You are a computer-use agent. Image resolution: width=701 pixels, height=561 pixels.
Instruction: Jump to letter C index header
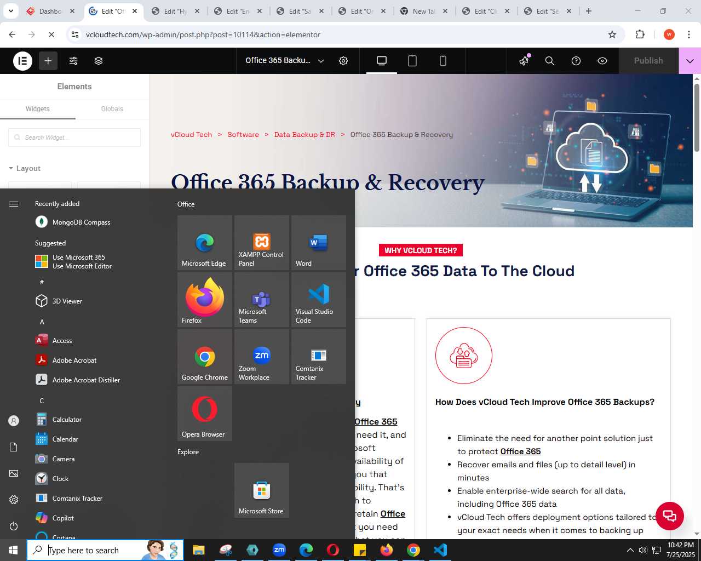click(42, 400)
